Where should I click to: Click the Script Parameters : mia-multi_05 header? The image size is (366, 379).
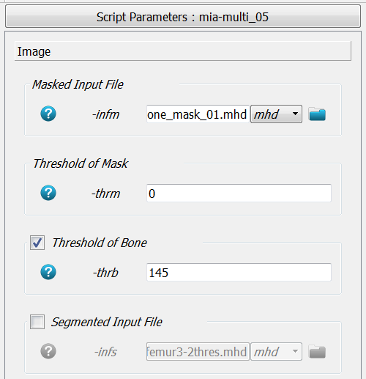183,17
